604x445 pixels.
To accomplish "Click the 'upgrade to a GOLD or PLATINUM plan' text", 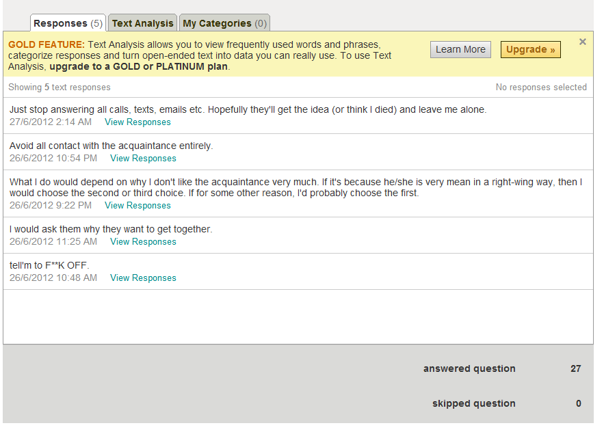I will click(x=139, y=66).
